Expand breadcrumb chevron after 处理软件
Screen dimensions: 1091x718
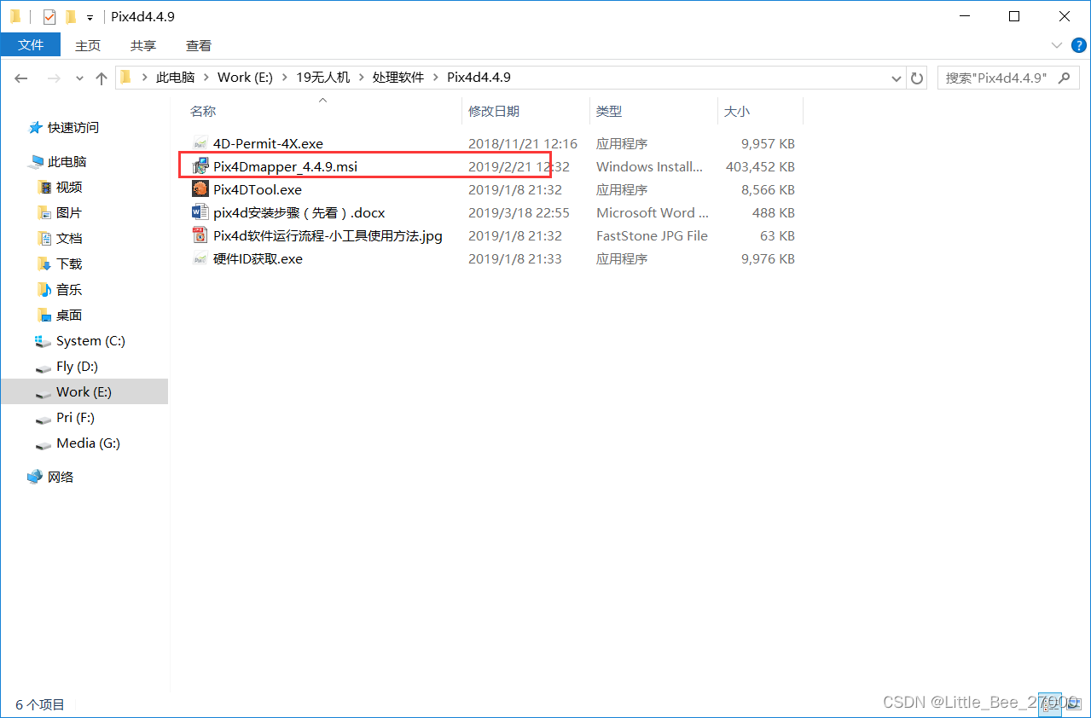(435, 78)
